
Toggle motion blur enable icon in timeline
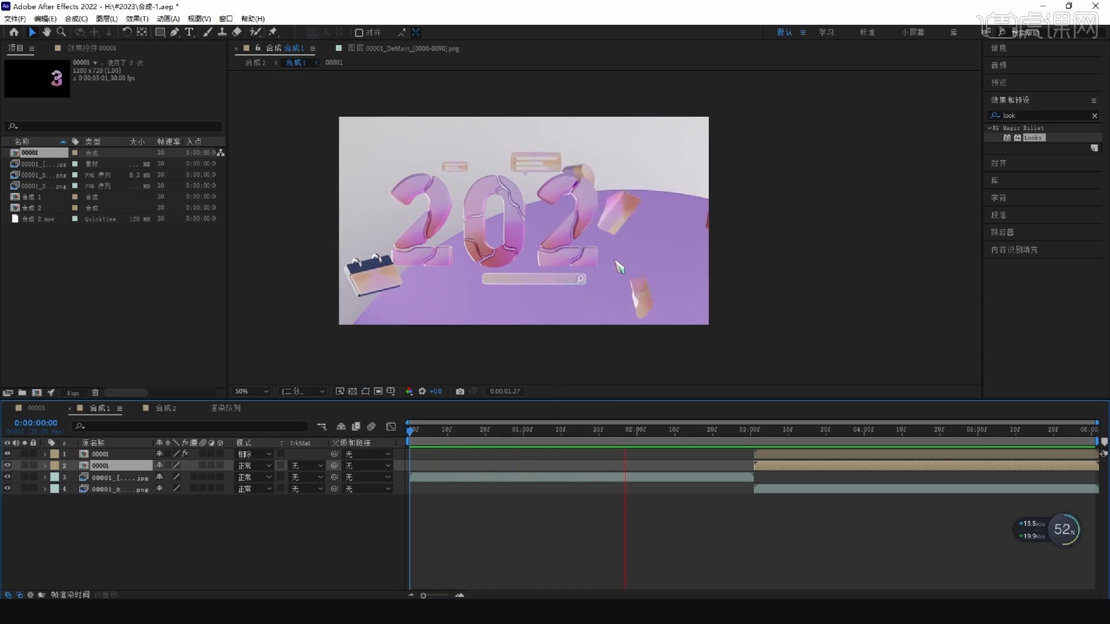click(372, 426)
